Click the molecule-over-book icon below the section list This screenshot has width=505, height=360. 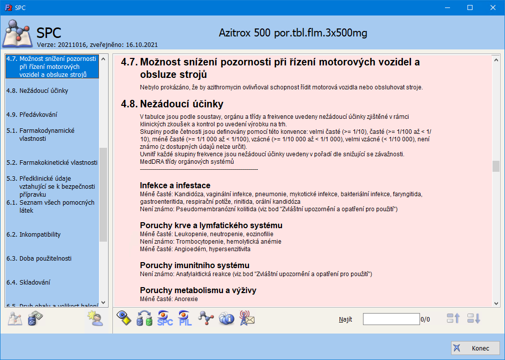tap(15, 319)
